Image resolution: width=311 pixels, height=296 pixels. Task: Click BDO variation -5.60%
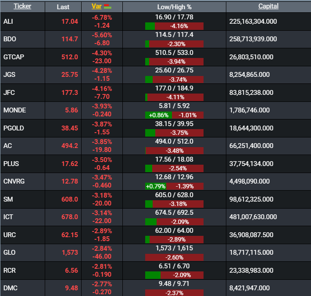(x=102, y=35)
